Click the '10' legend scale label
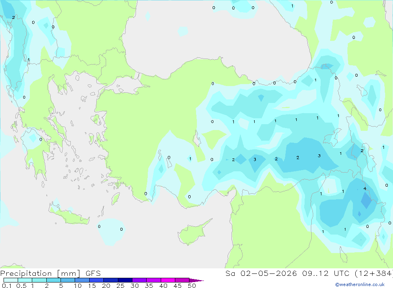The width and height of the screenshot is (393, 288). 77,286
